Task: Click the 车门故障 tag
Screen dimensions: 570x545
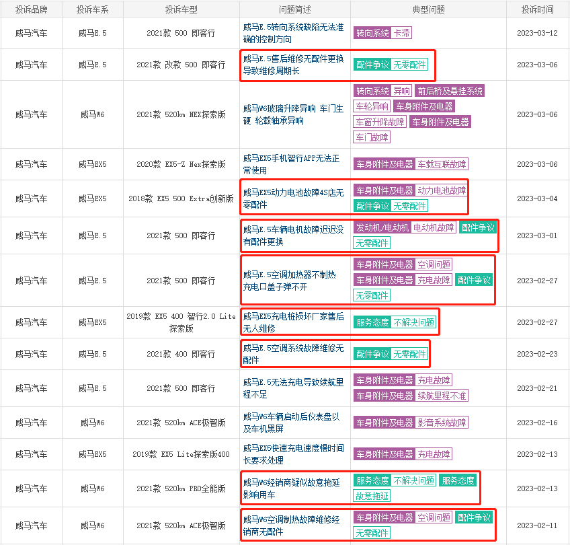Action: pyautogui.click(x=372, y=137)
